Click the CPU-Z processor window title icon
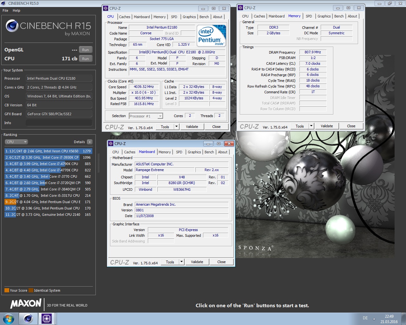Screen dimensions: 406x325 106,8
